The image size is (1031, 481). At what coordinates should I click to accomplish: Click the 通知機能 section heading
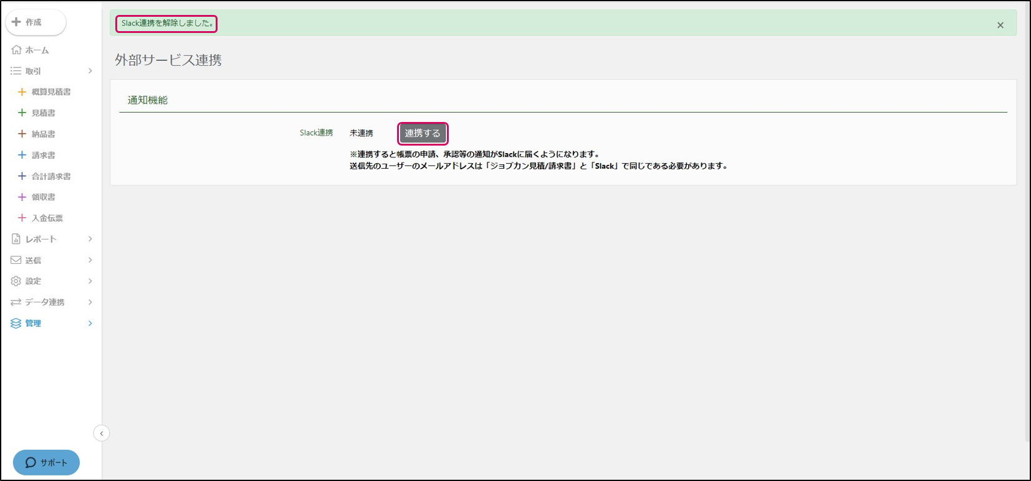point(148,100)
